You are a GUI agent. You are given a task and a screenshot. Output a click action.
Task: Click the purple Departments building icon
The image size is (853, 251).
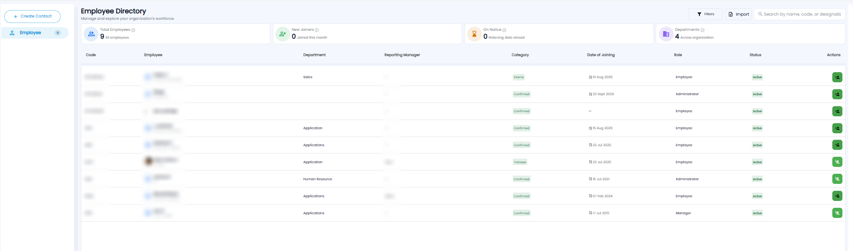(666, 34)
